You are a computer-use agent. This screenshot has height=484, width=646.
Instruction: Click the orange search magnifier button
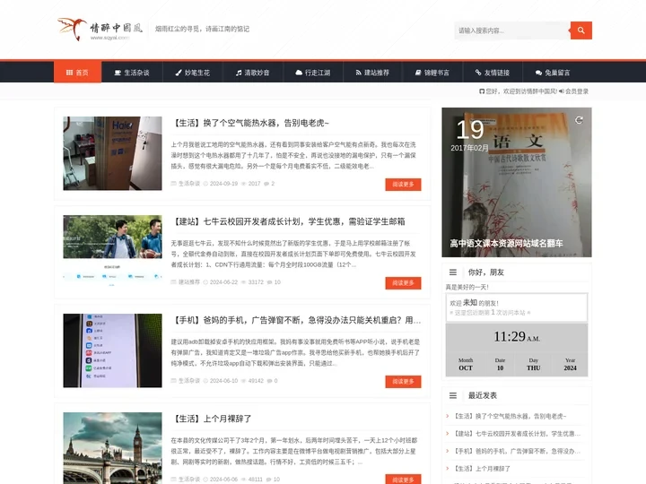tap(581, 30)
